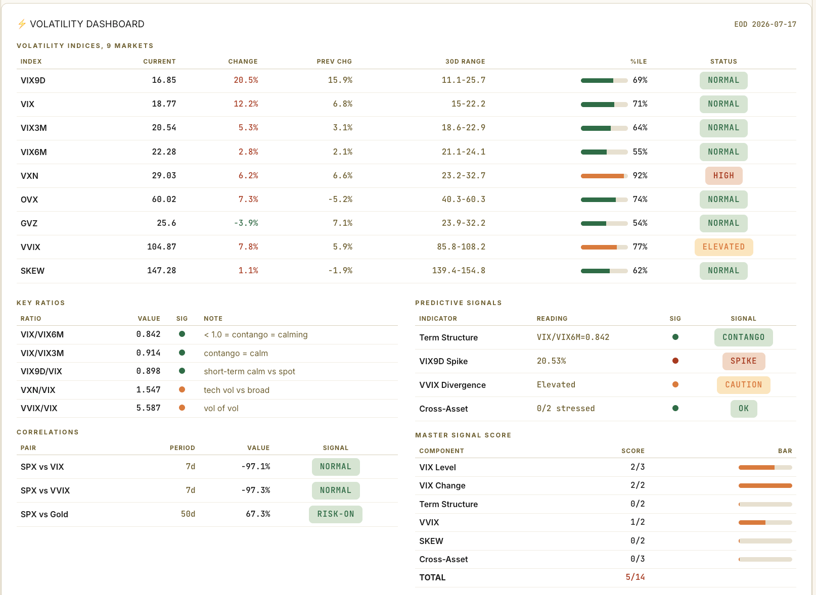816x595 pixels.
Task: Click the SKEW component in Master Signal Score
Action: tap(431, 541)
